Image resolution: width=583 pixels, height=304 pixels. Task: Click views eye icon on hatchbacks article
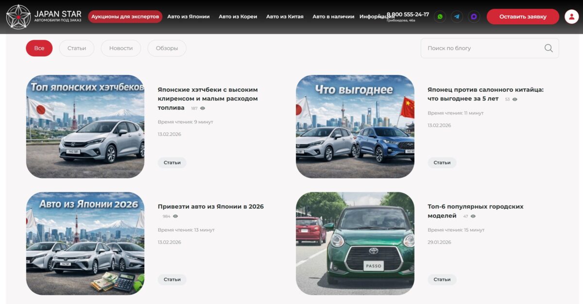(203, 108)
